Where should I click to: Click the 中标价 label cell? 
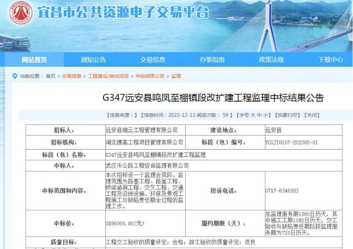point(65,224)
